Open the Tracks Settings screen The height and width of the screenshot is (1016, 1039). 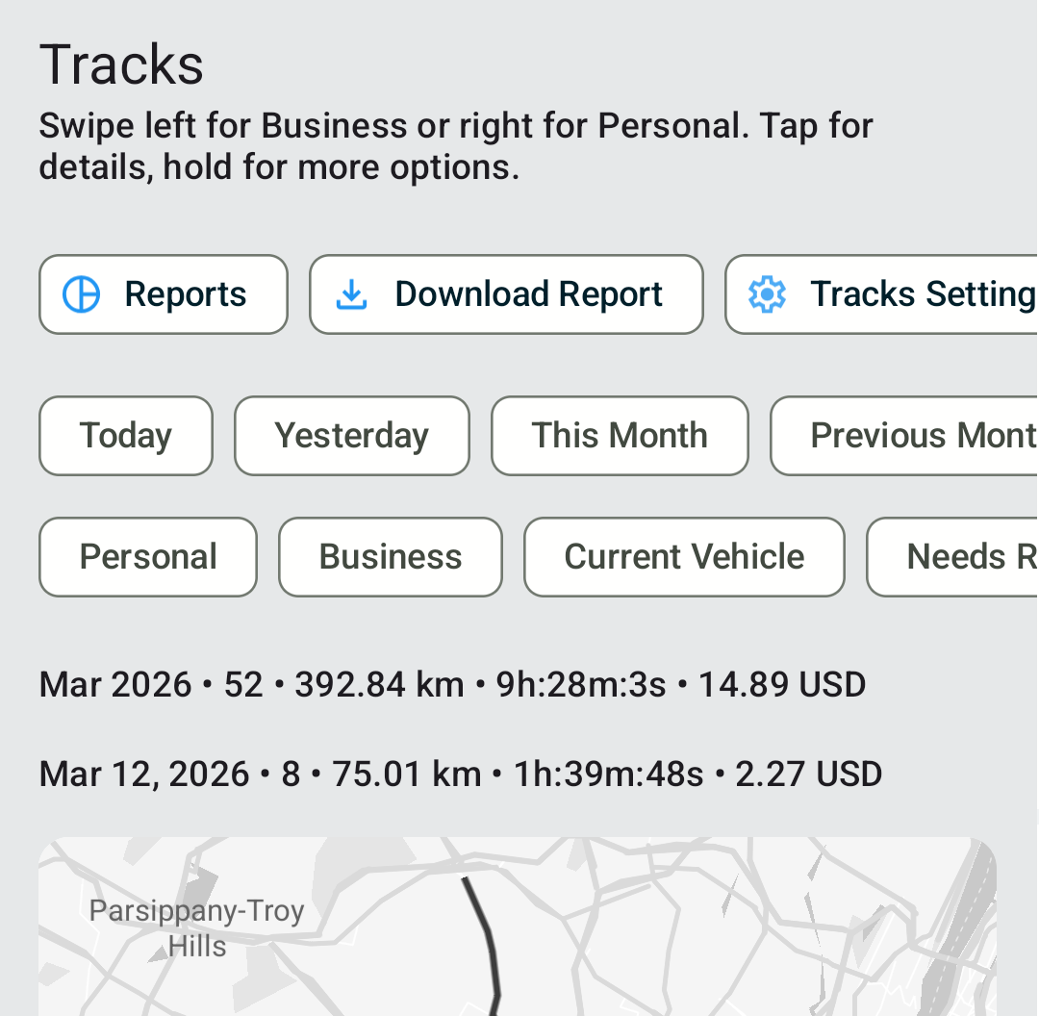[895, 294]
